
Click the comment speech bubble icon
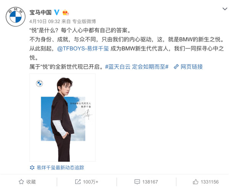coord(137,182)
